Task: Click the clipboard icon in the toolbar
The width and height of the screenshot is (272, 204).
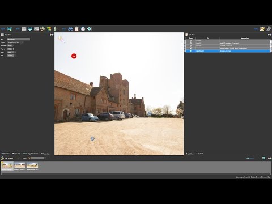Action: (76, 29)
